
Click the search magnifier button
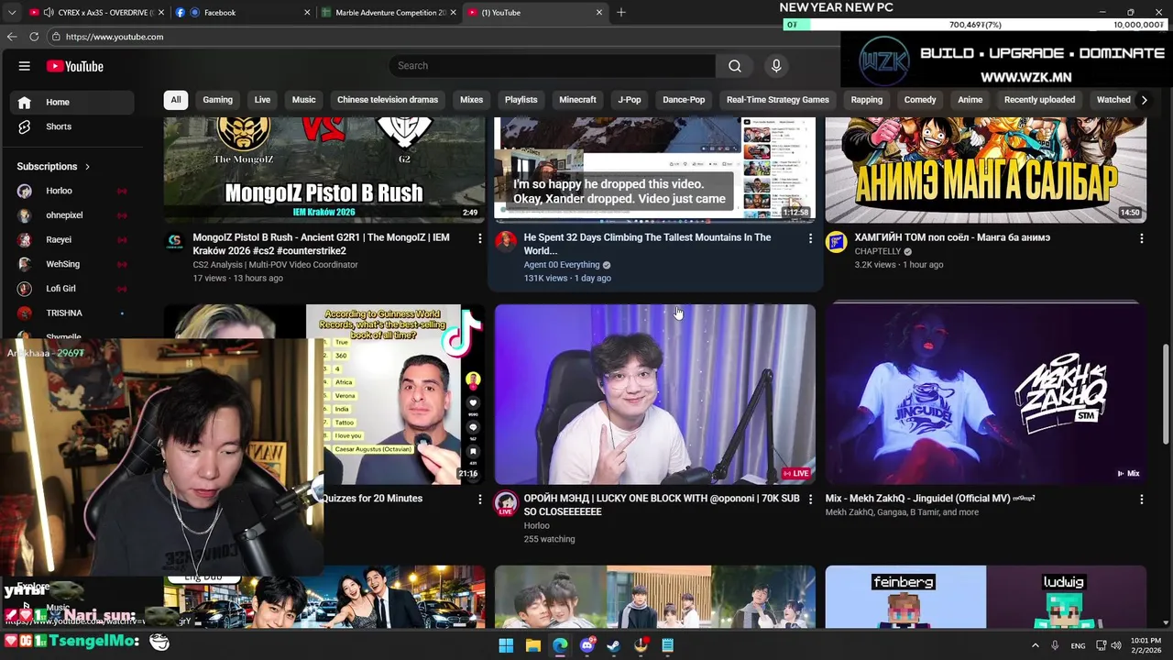pyautogui.click(x=735, y=66)
